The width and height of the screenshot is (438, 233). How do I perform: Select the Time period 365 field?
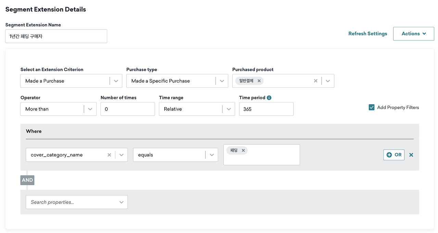(x=266, y=109)
